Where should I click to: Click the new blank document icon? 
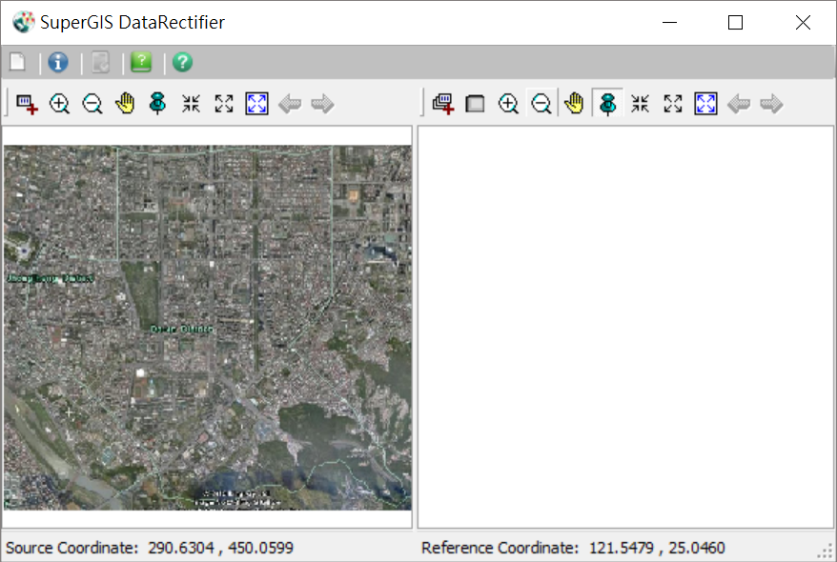pyautogui.click(x=17, y=63)
